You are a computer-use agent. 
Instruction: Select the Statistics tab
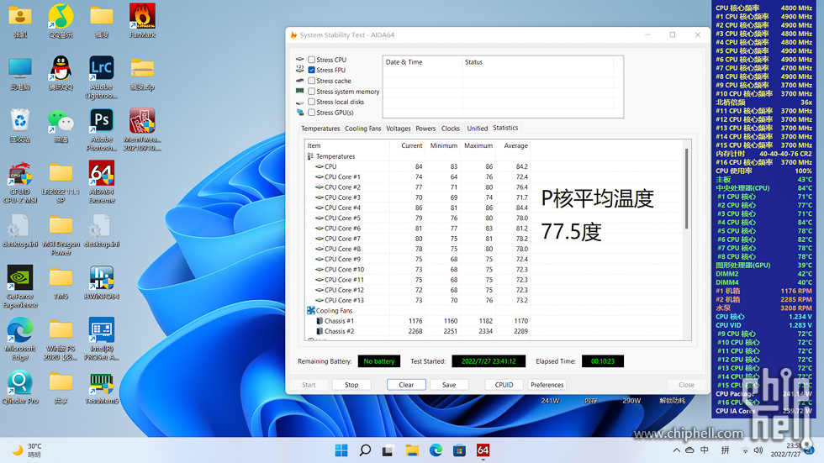[x=505, y=128]
